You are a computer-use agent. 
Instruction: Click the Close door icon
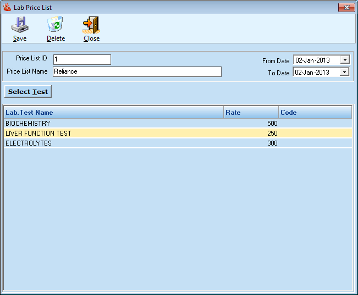coord(91,25)
